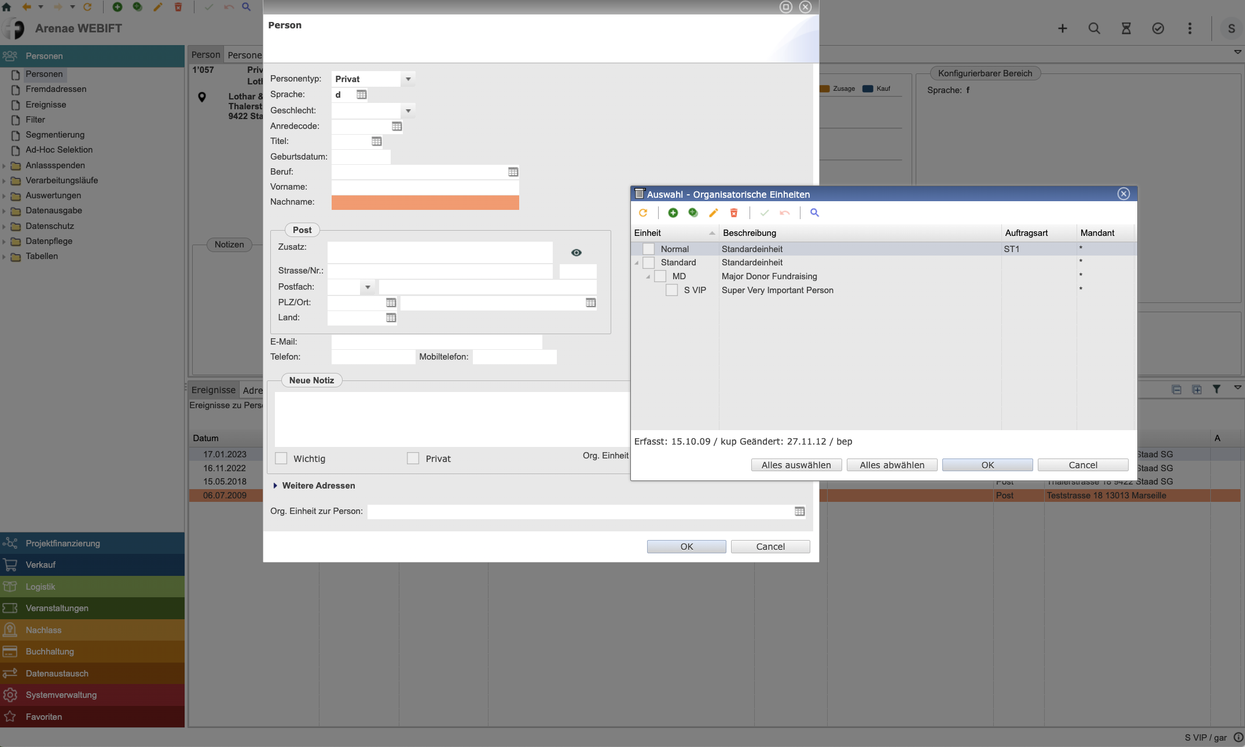This screenshot has width=1245, height=747.
Task: Click the green add icon in Auswahl toolbar
Action: (x=673, y=213)
